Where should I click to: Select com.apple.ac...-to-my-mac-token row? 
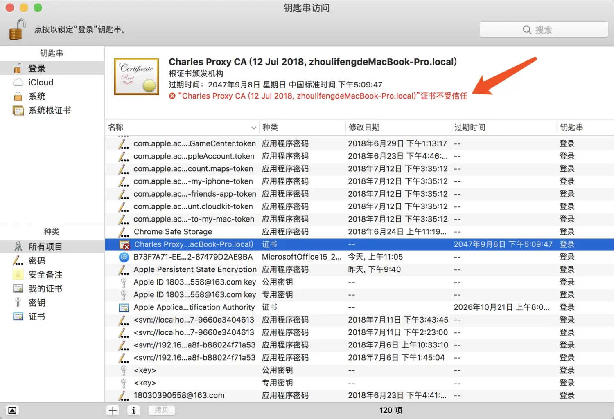[x=359, y=219]
